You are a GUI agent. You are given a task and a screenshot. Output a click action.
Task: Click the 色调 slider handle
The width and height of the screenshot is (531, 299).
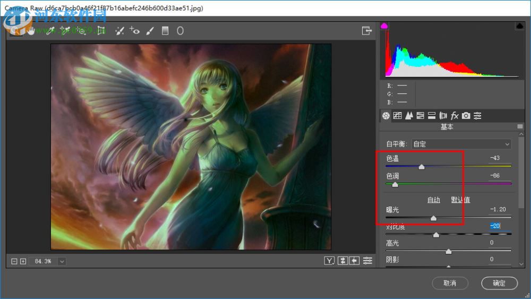tap(395, 184)
